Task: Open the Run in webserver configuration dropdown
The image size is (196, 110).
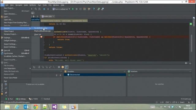Action: pos(61,9)
